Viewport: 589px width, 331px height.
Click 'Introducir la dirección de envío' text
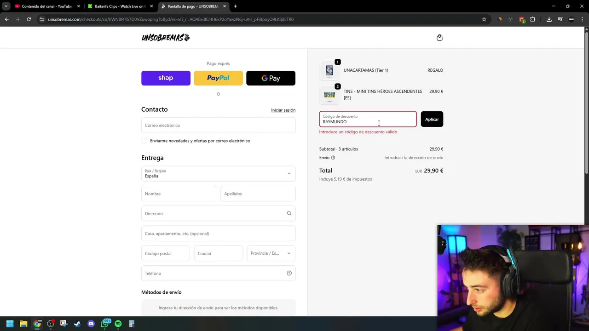[414, 158]
